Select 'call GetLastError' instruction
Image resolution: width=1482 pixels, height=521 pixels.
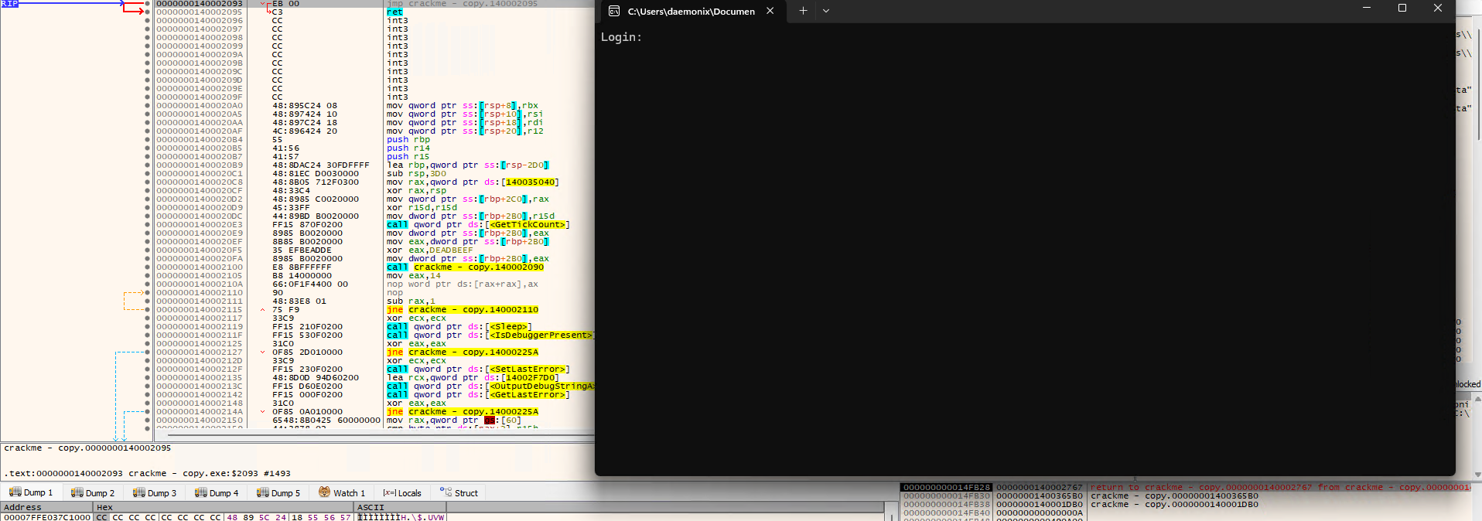pyautogui.click(x=478, y=395)
